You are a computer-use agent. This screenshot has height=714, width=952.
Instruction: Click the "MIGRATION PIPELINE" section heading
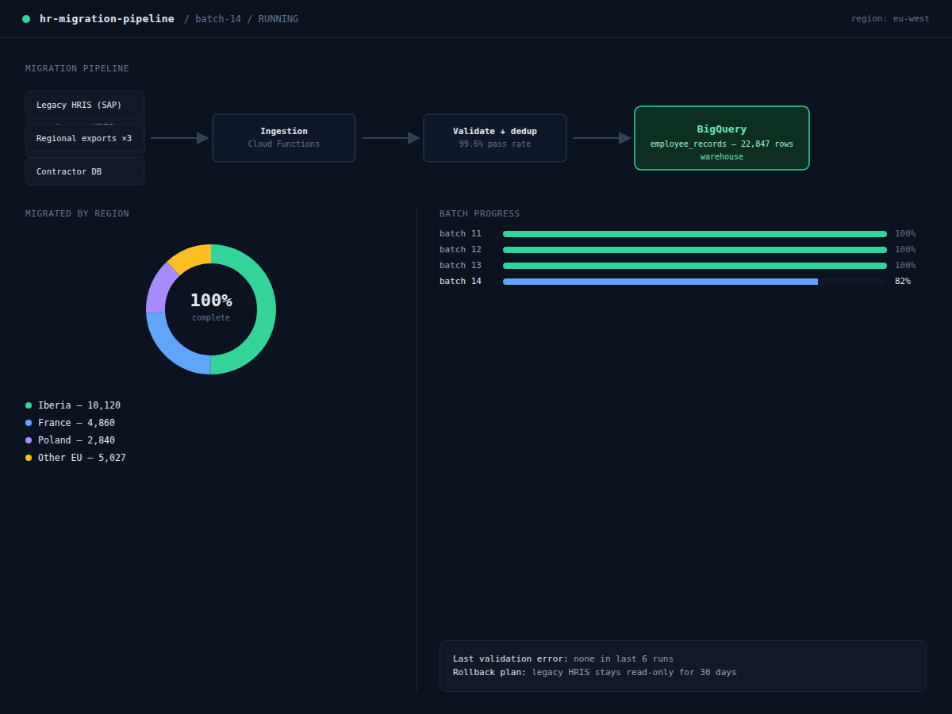pos(77,69)
